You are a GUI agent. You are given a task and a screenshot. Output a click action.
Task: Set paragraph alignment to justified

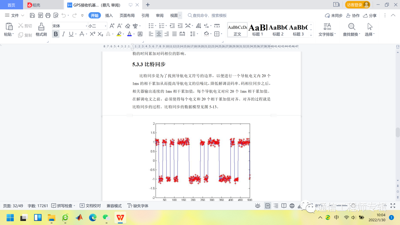(174, 34)
